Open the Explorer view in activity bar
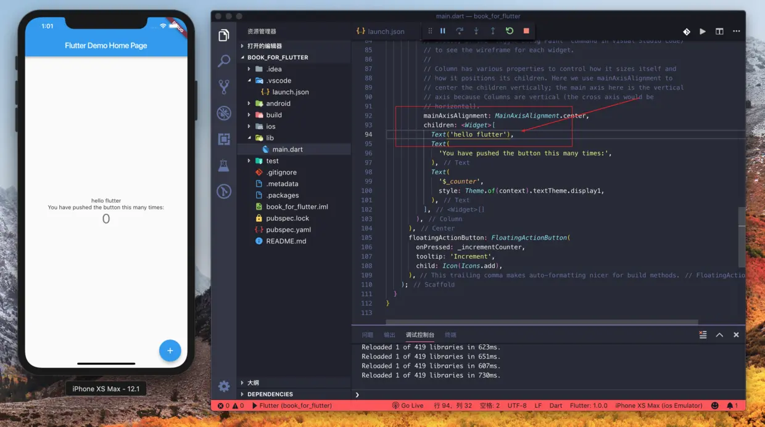The height and width of the screenshot is (427, 765). point(224,36)
